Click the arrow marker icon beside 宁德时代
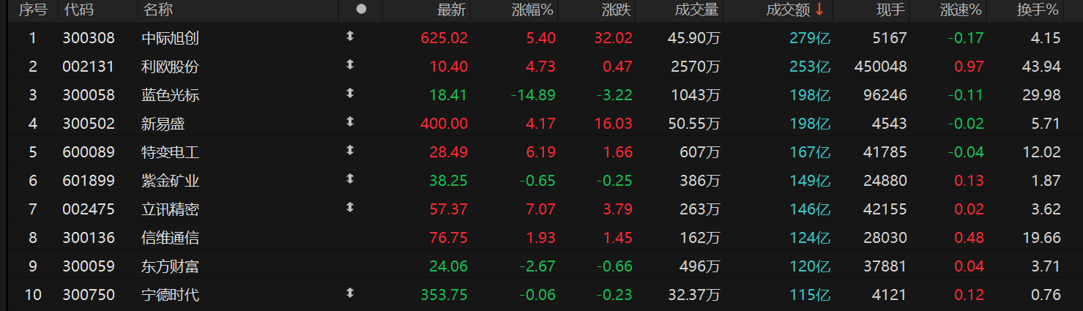This screenshot has width=1083, height=311. [350, 293]
